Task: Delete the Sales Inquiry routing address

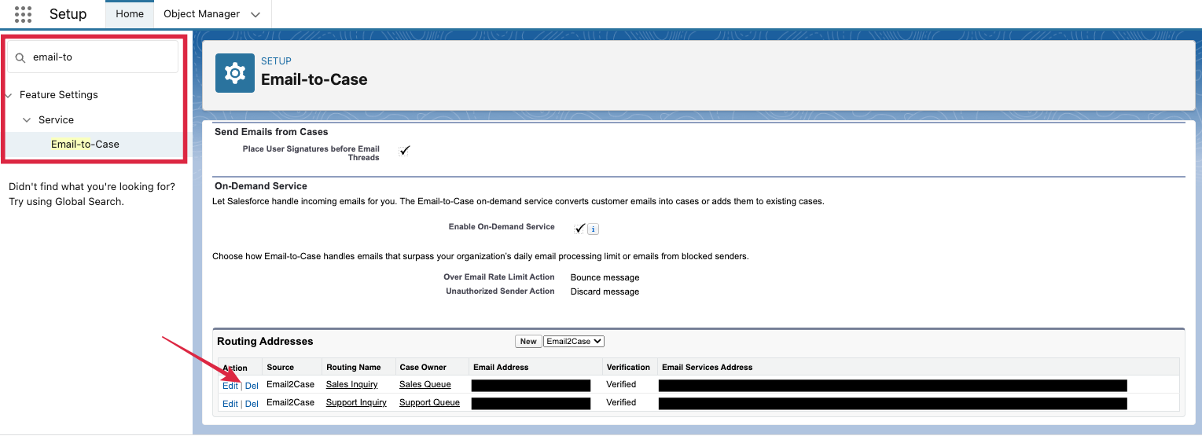Action: pos(252,386)
